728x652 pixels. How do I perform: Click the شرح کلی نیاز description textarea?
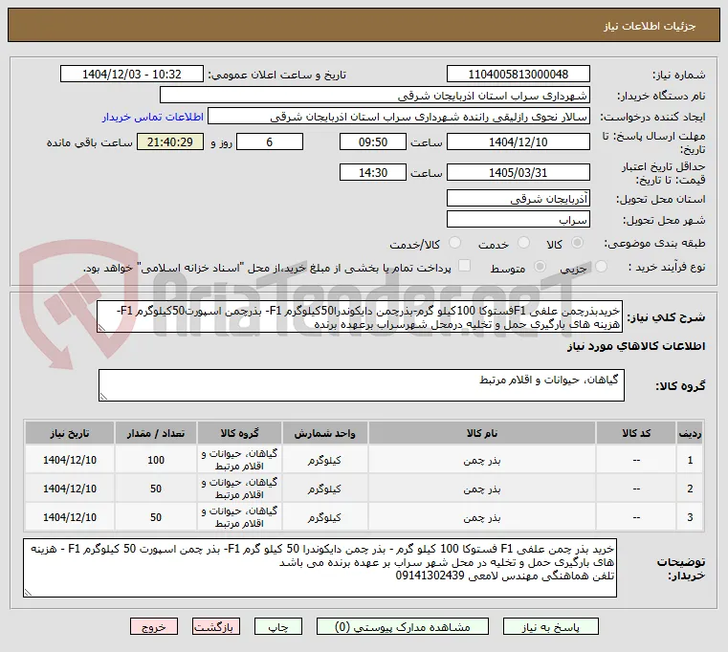(x=360, y=317)
